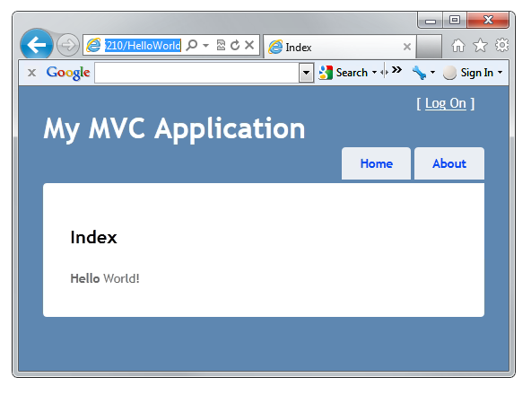531x395 pixels.
Task: Show more Google toolbar buttons chevron
Action: pyautogui.click(x=396, y=70)
